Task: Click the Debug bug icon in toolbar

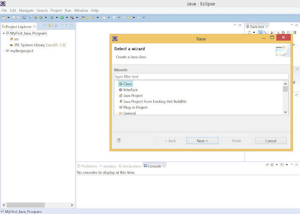Action: [x=52, y=18]
